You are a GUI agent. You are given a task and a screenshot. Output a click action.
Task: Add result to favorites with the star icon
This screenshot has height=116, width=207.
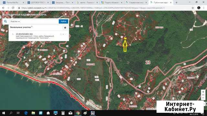(x=65, y=28)
